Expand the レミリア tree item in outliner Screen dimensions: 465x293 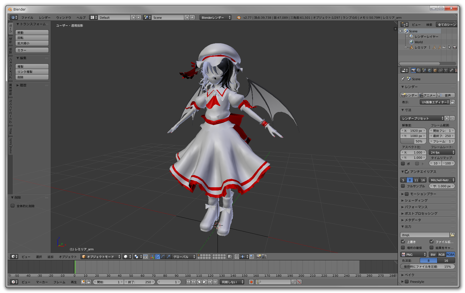[x=406, y=47]
